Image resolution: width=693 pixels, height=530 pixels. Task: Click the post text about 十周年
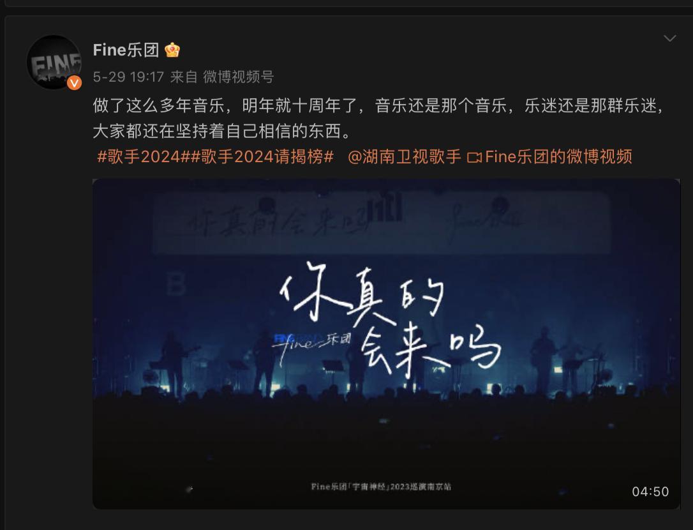click(379, 118)
